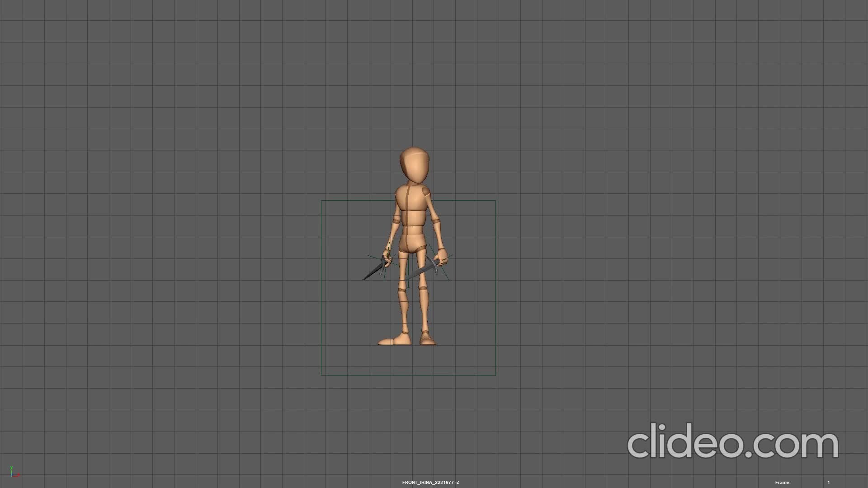This screenshot has width=868, height=488.
Task: Click the green camera gate border
Action: point(321,289)
